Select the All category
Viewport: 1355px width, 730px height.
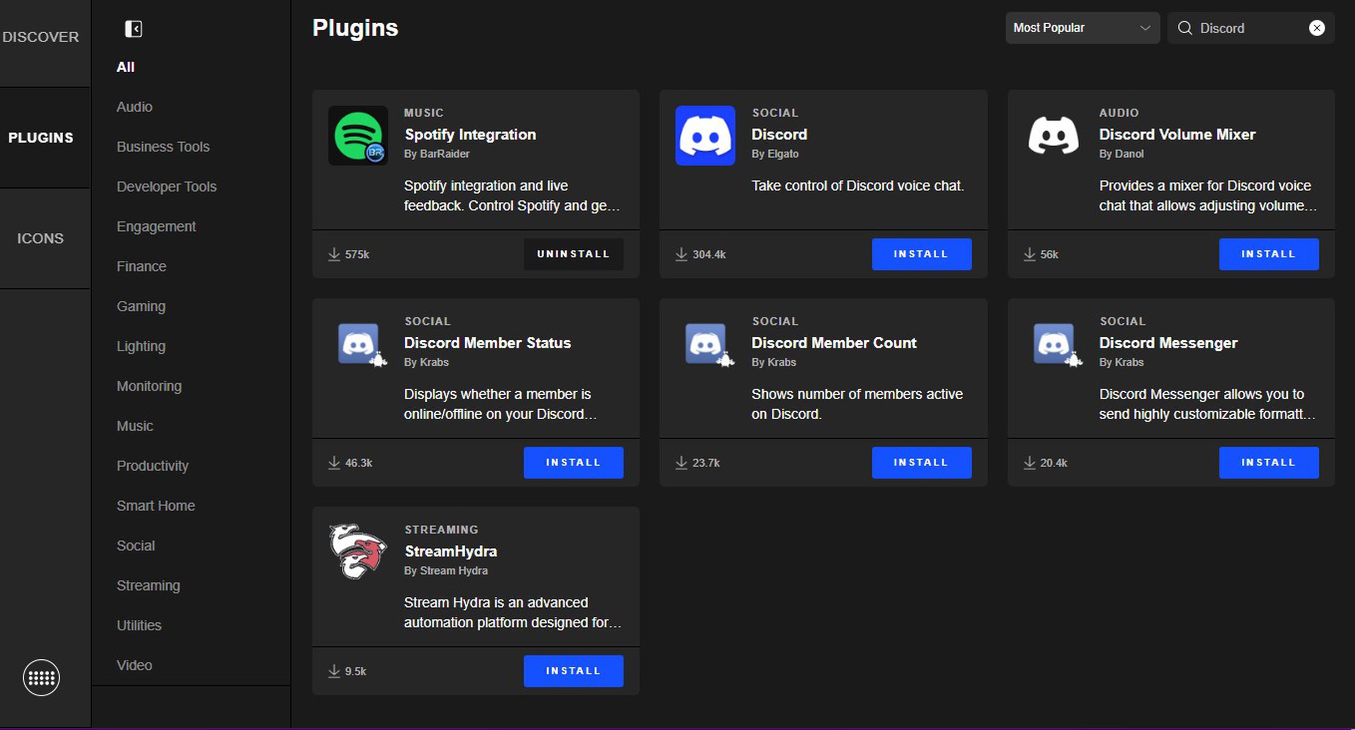(x=125, y=67)
